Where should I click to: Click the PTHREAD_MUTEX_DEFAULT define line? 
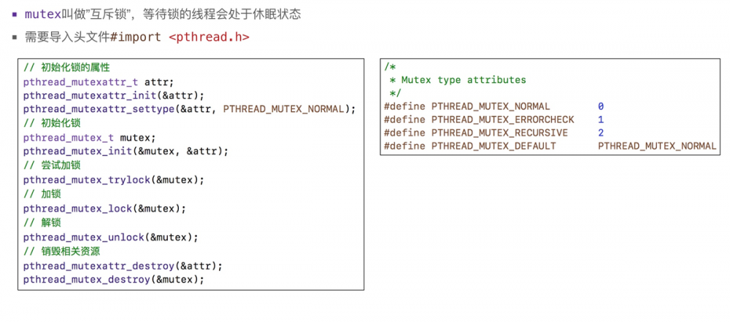(550, 146)
